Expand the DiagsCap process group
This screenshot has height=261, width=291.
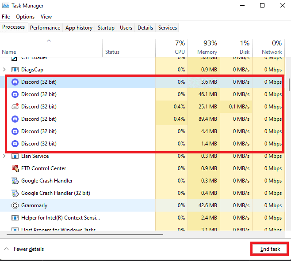4,70
